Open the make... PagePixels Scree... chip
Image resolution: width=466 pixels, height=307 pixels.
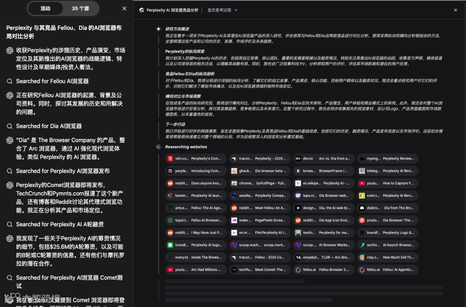point(260,220)
